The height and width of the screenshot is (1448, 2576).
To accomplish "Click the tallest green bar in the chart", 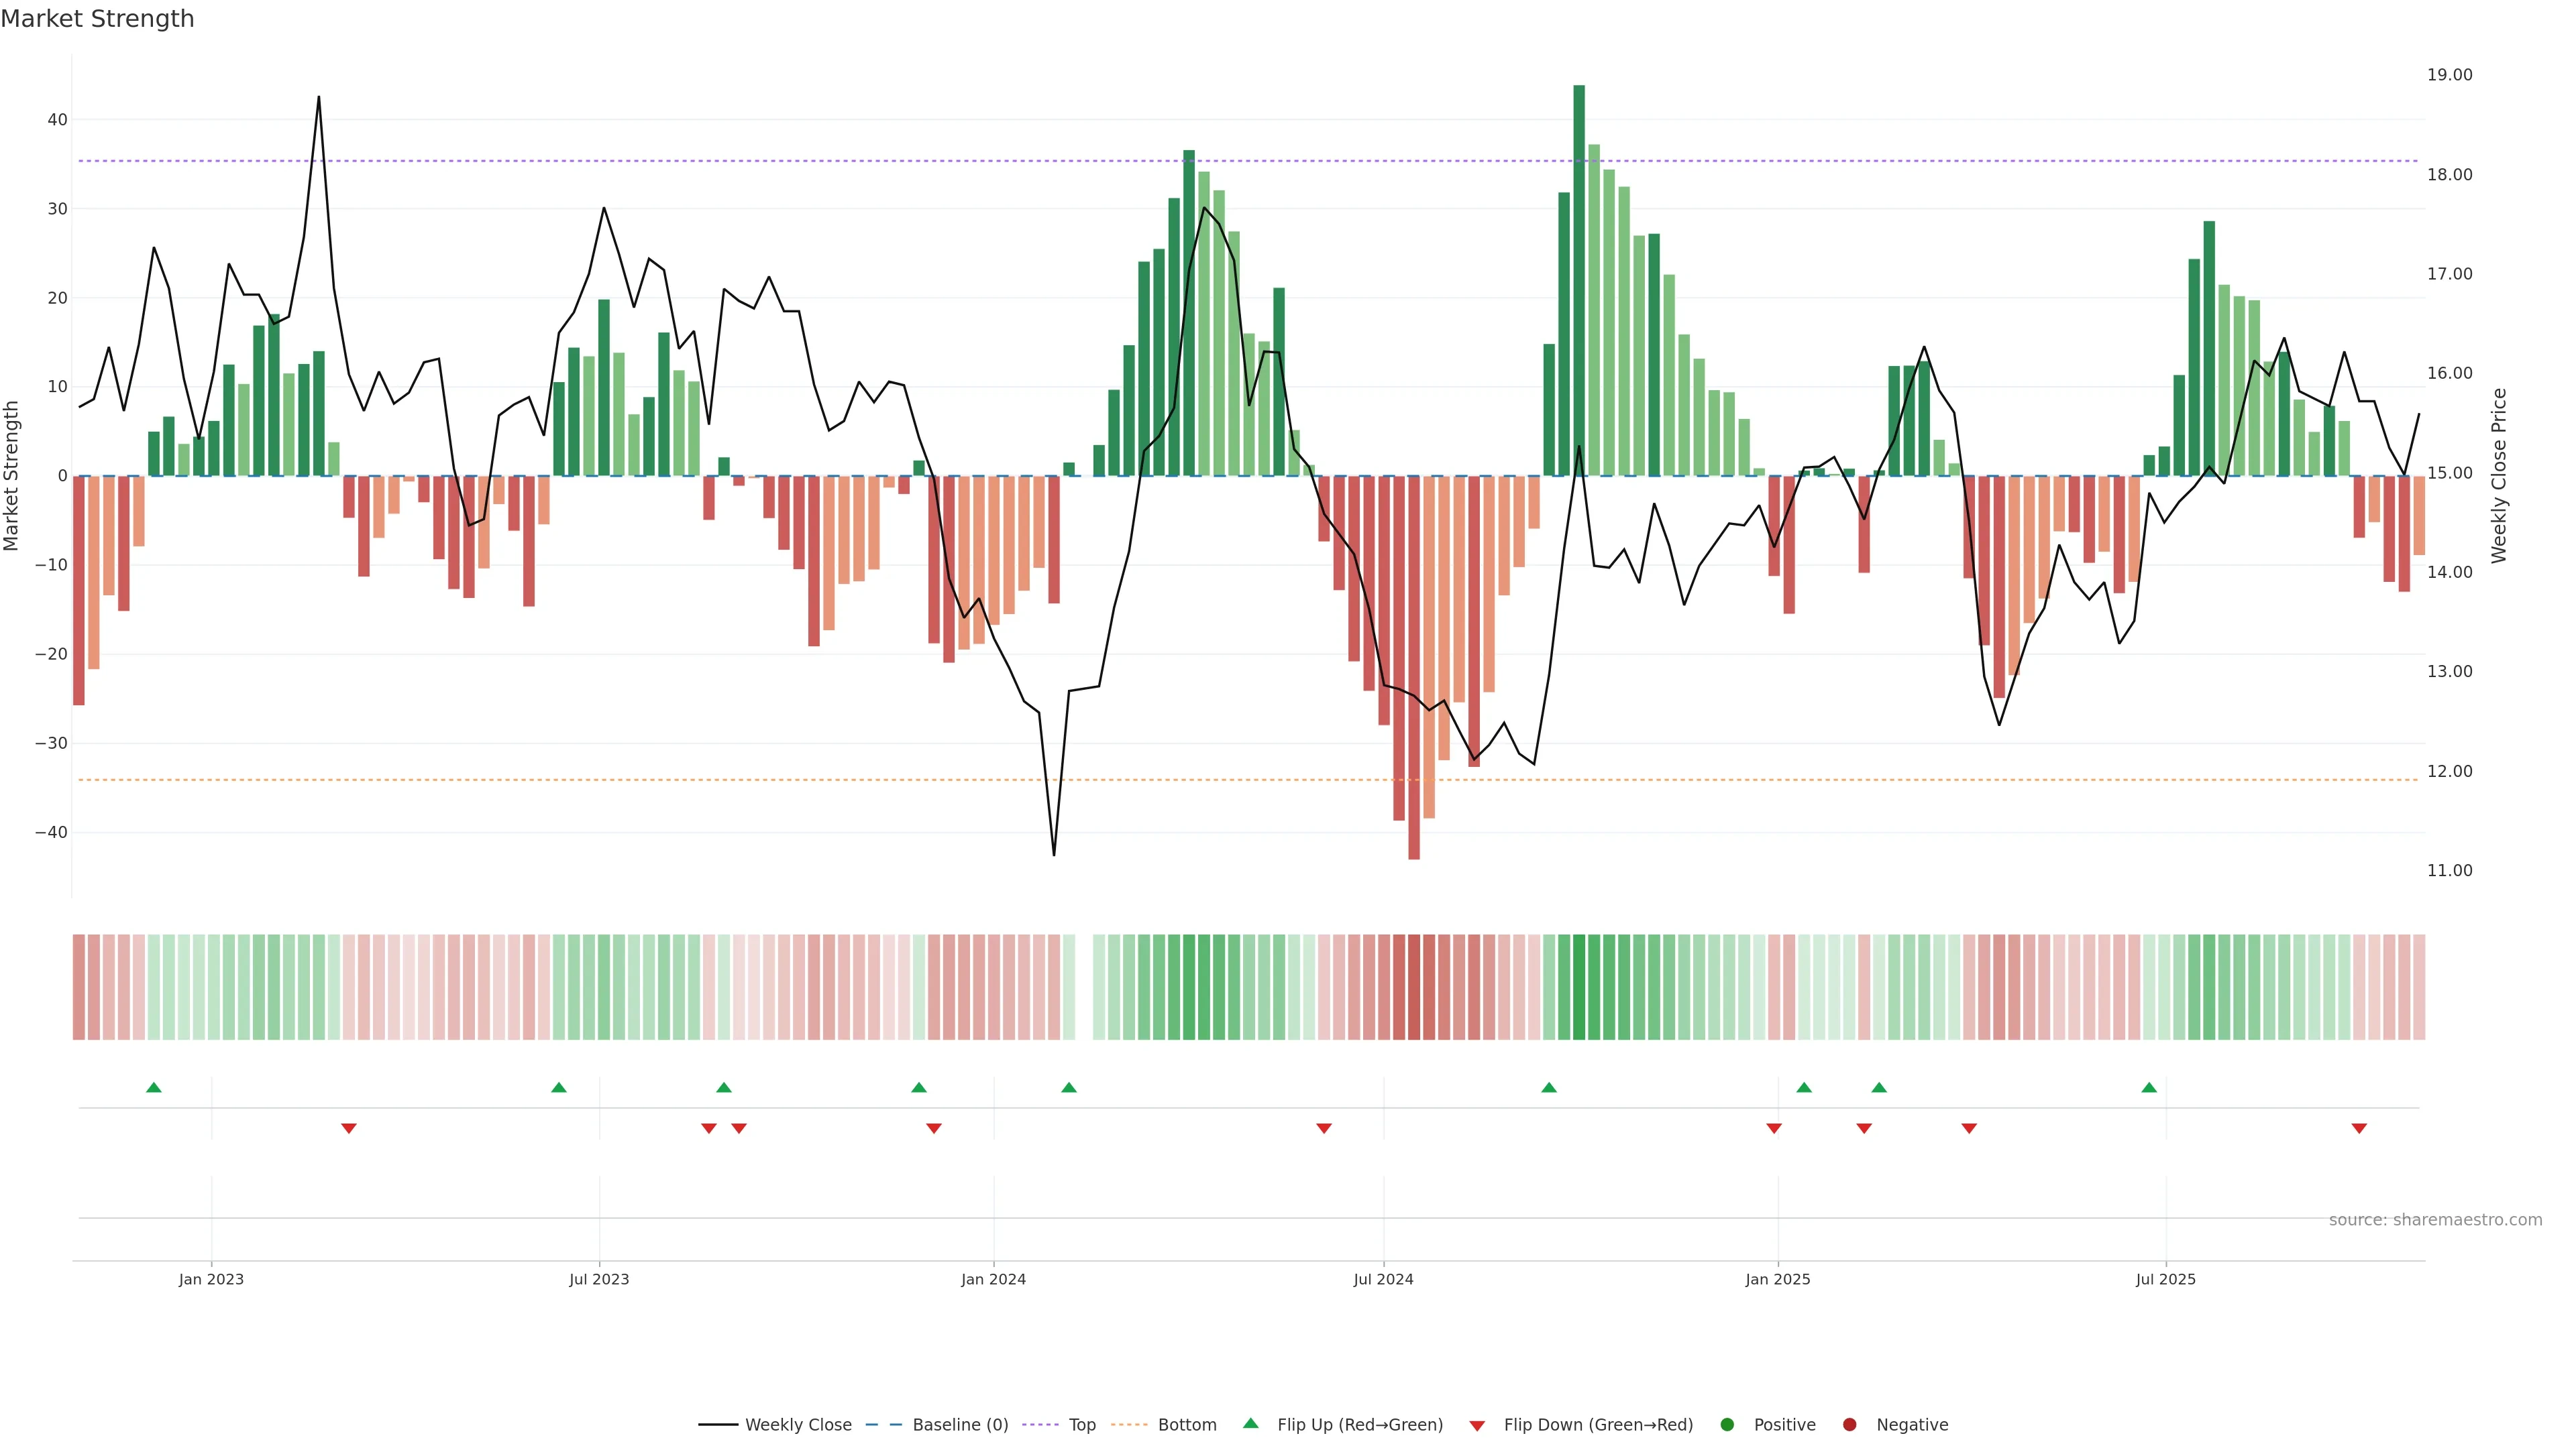I will pos(1579,280).
